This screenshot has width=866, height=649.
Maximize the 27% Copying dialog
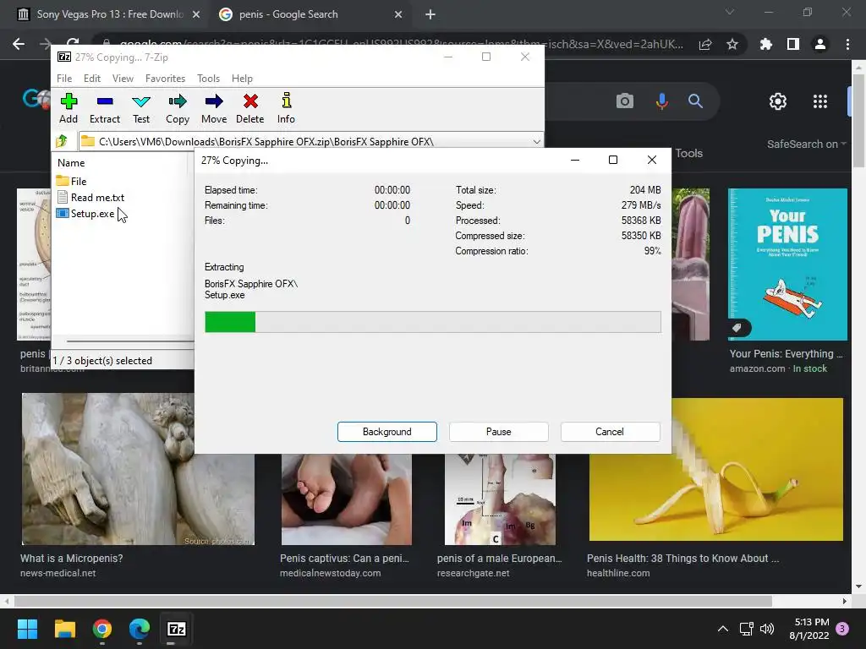(x=613, y=160)
